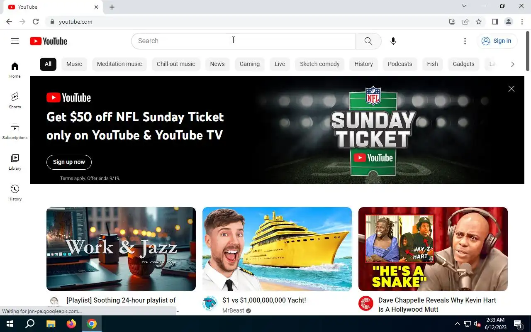531x332 pixels.
Task: View site info via padlock icon
Action: 52,22
